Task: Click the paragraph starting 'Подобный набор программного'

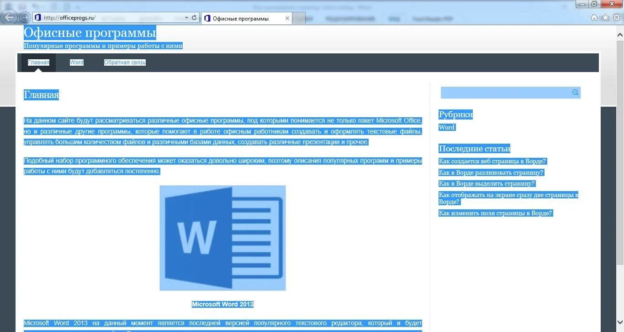Action: pos(223,166)
